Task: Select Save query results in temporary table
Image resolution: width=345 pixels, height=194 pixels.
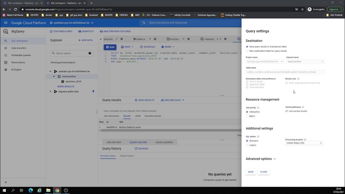Action: (247, 47)
